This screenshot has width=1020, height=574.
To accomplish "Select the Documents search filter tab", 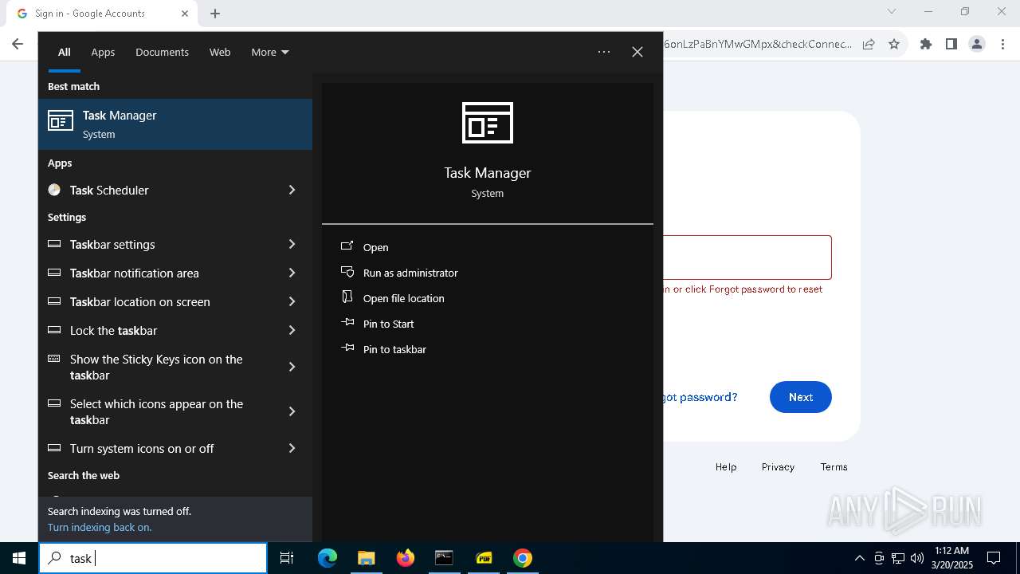I will pos(162,52).
